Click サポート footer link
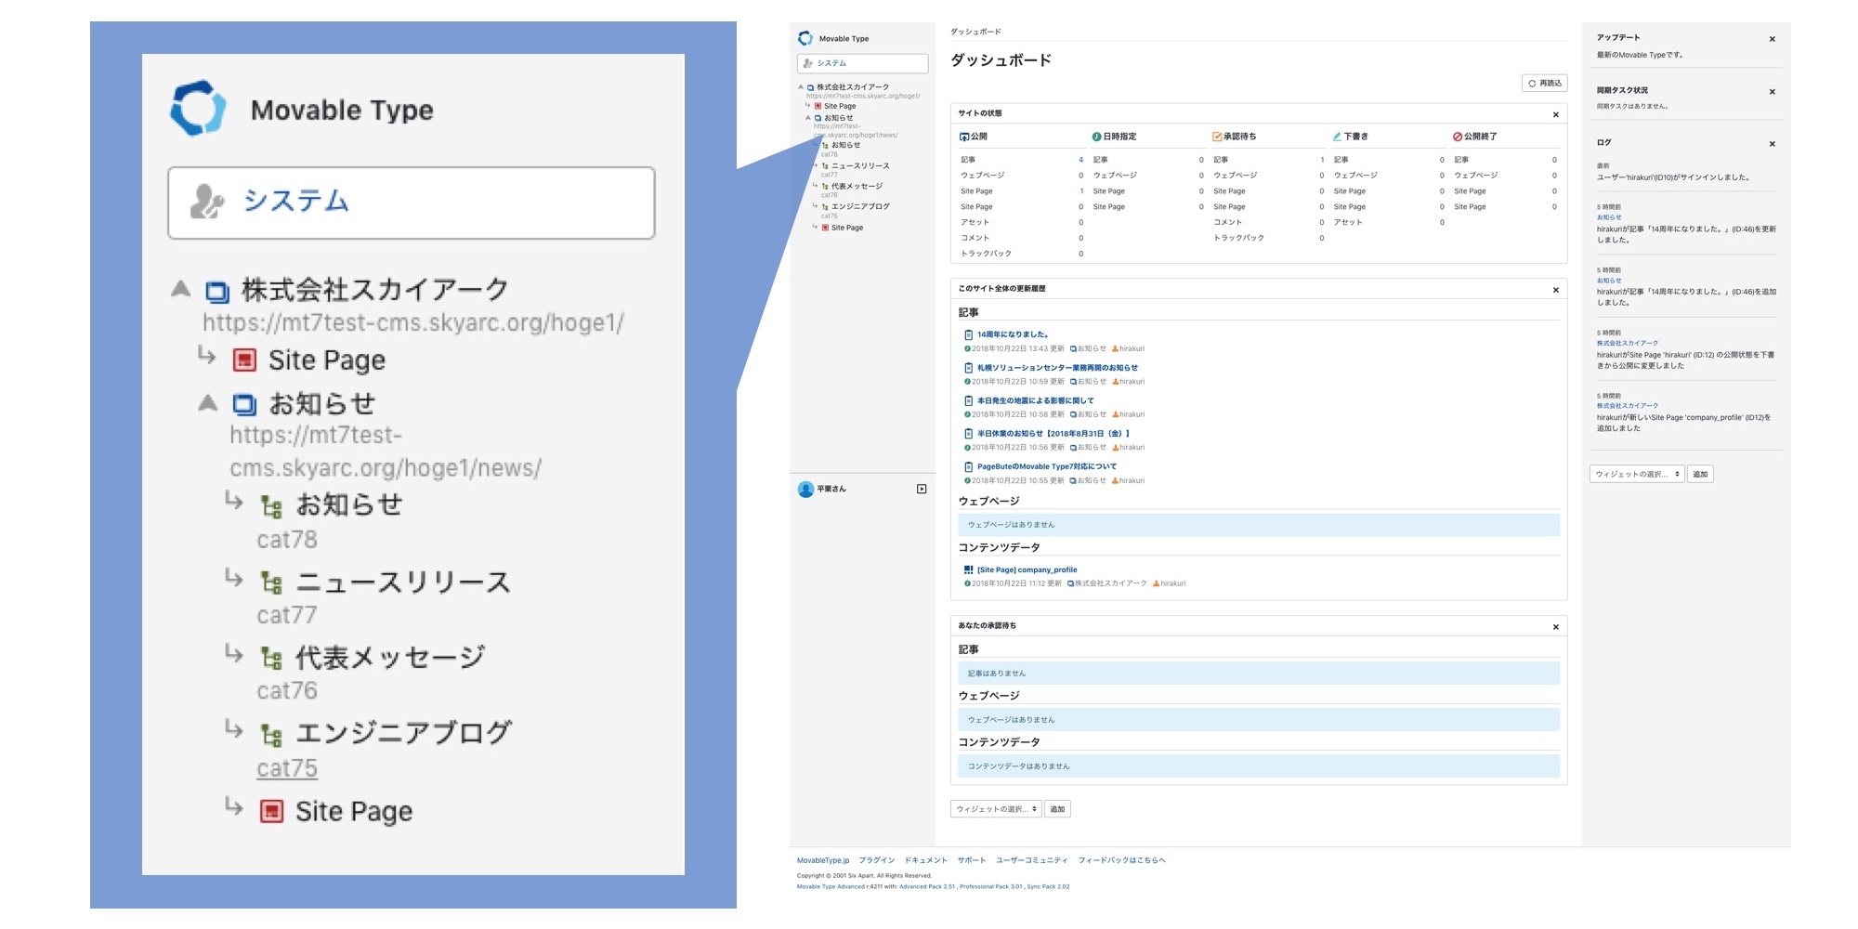This screenshot has width=1858, height=929. point(972,860)
